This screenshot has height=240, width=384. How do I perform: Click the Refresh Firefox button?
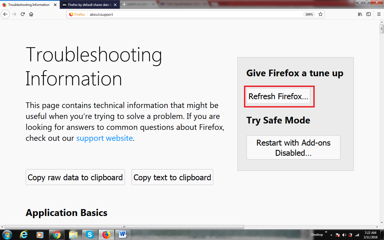click(x=278, y=96)
